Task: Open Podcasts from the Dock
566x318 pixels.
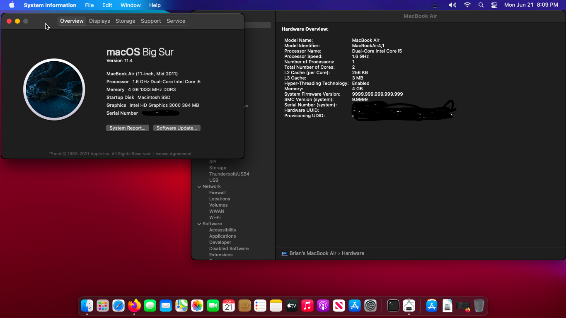Action: 323,306
